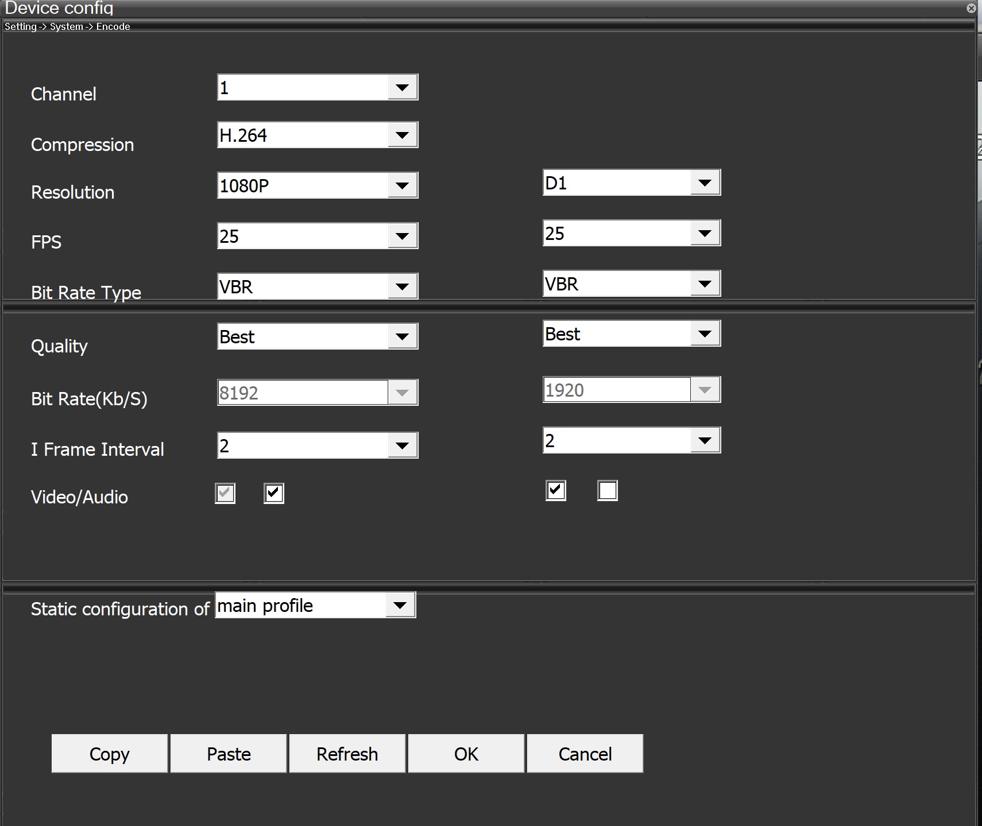Expand the sub stream FPS dropdown
This screenshot has height=826, width=982.
click(705, 234)
